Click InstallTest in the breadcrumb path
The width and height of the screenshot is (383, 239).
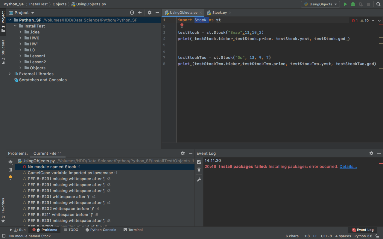click(38, 4)
